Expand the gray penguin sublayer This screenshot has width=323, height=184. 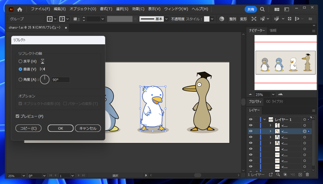pos(271,143)
